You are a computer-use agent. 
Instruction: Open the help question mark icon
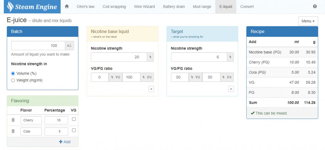[x=315, y=7]
